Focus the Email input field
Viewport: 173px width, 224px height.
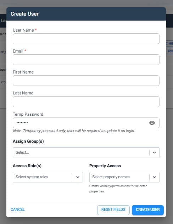coord(86,60)
